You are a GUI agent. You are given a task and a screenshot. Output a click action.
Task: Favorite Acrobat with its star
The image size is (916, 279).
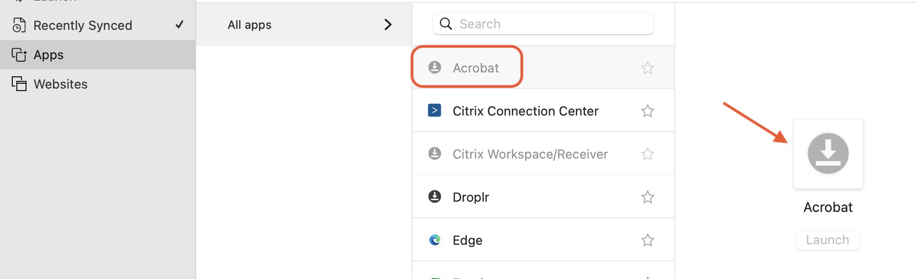[648, 68]
